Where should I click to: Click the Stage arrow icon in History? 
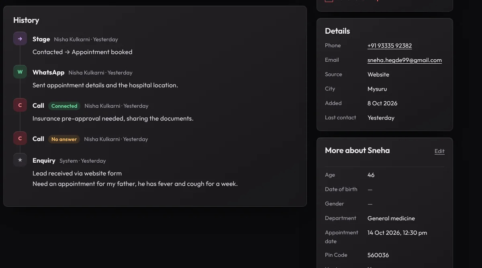[x=20, y=39]
